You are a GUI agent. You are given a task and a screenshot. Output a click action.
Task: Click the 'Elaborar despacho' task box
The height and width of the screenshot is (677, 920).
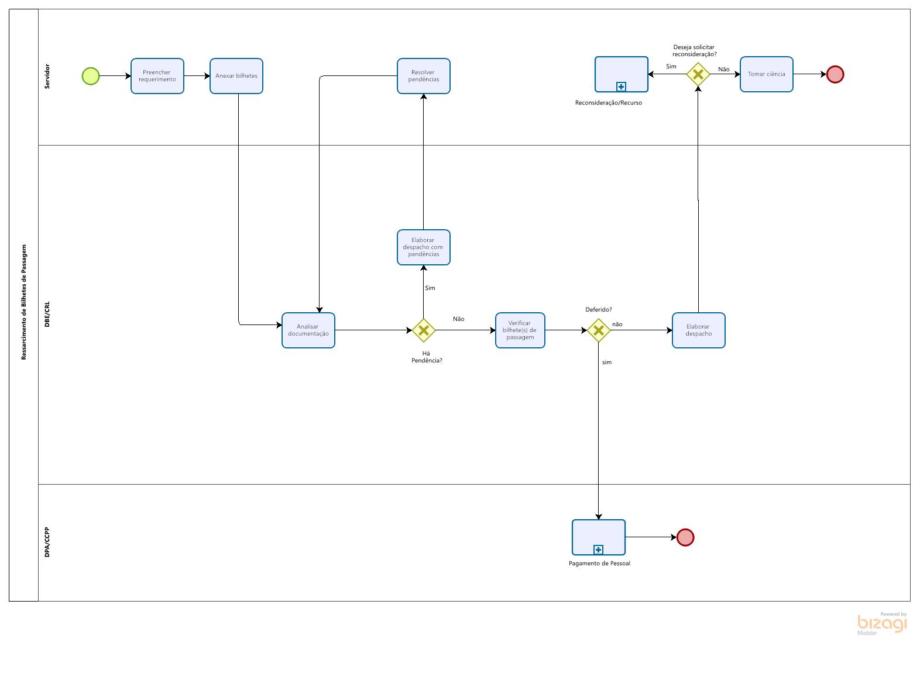[x=698, y=330]
